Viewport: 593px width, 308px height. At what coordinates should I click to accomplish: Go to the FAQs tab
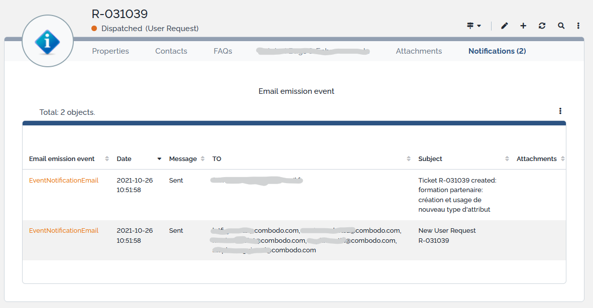point(223,51)
